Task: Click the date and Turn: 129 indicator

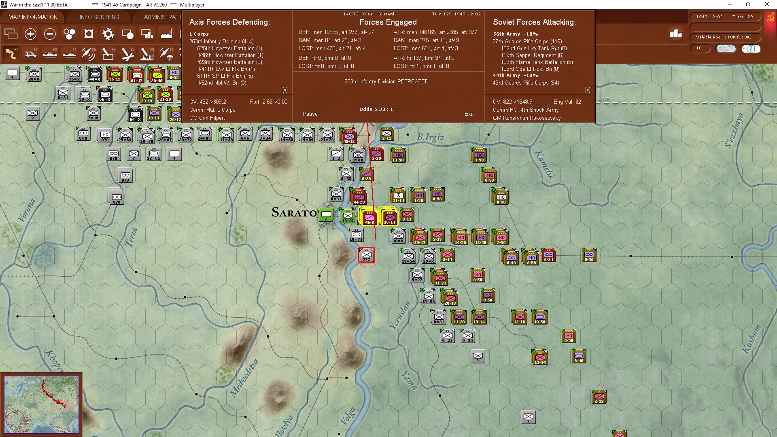Action: (725, 17)
